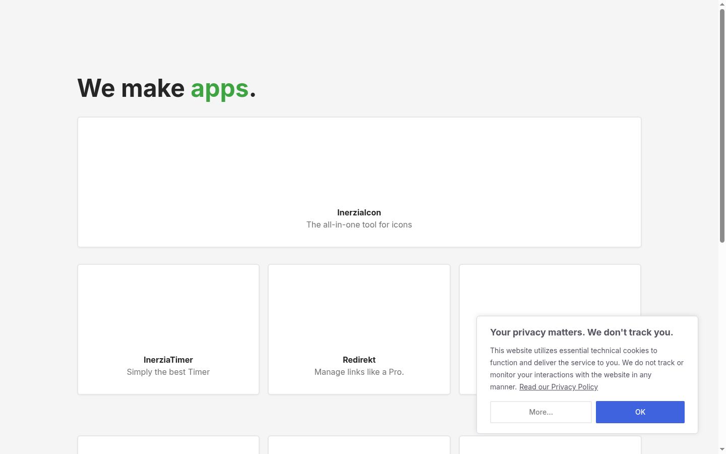Click OK in the privacy notice
726x454 pixels.
pyautogui.click(x=640, y=412)
